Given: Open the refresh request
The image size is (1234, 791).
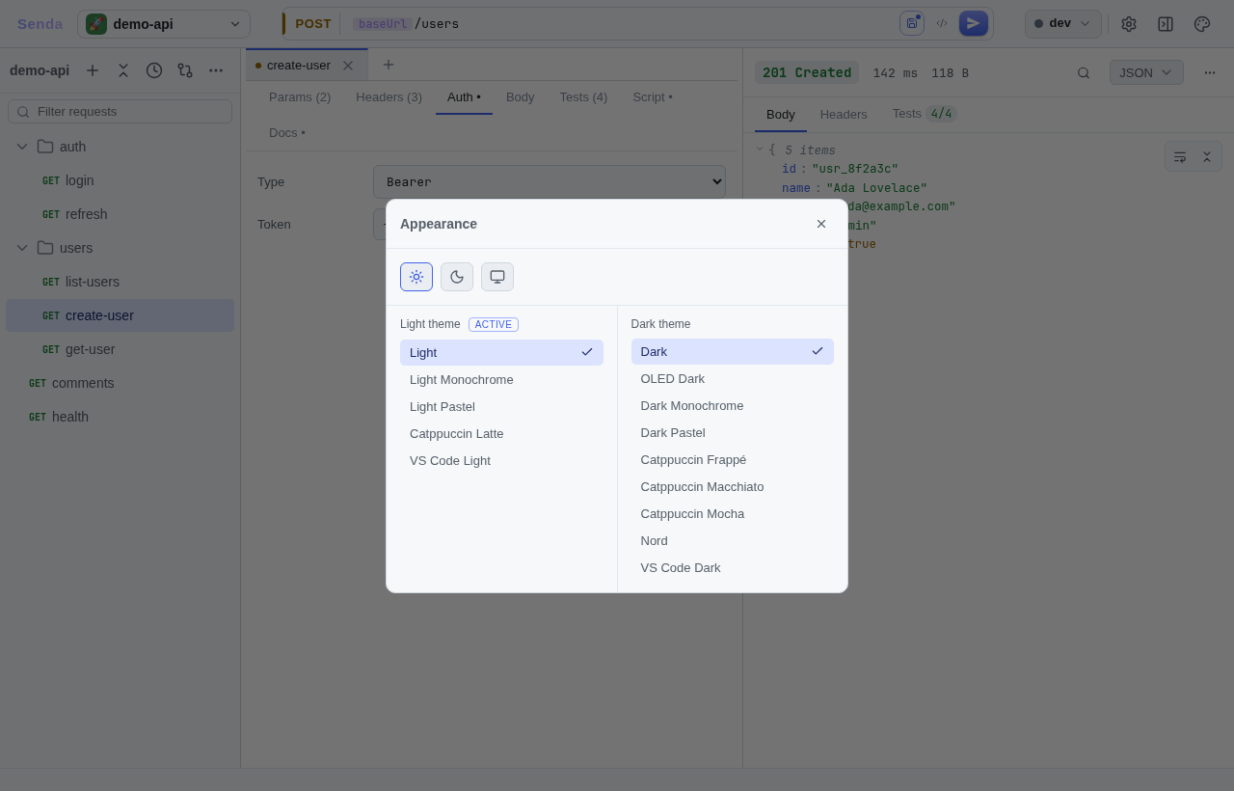Looking at the screenshot, I should 121,214.
